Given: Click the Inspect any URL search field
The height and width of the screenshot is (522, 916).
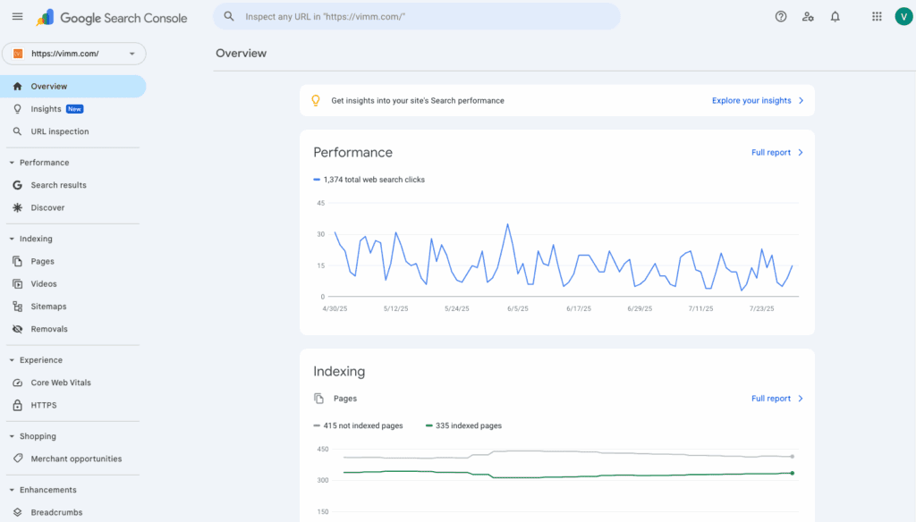Looking at the screenshot, I should pyautogui.click(x=420, y=16).
